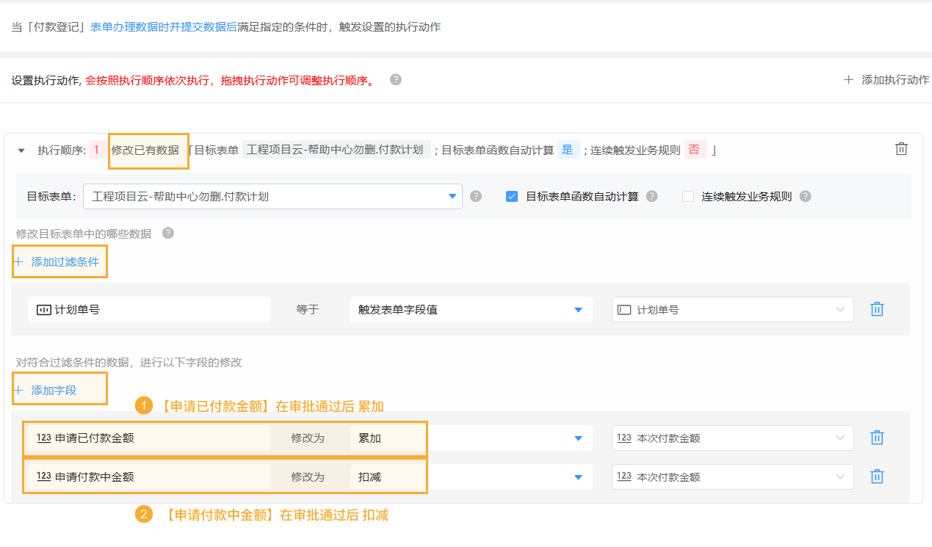Enable 连续触发业务规则 checkbox
Viewport: 932px width, 547px height.
tap(688, 197)
